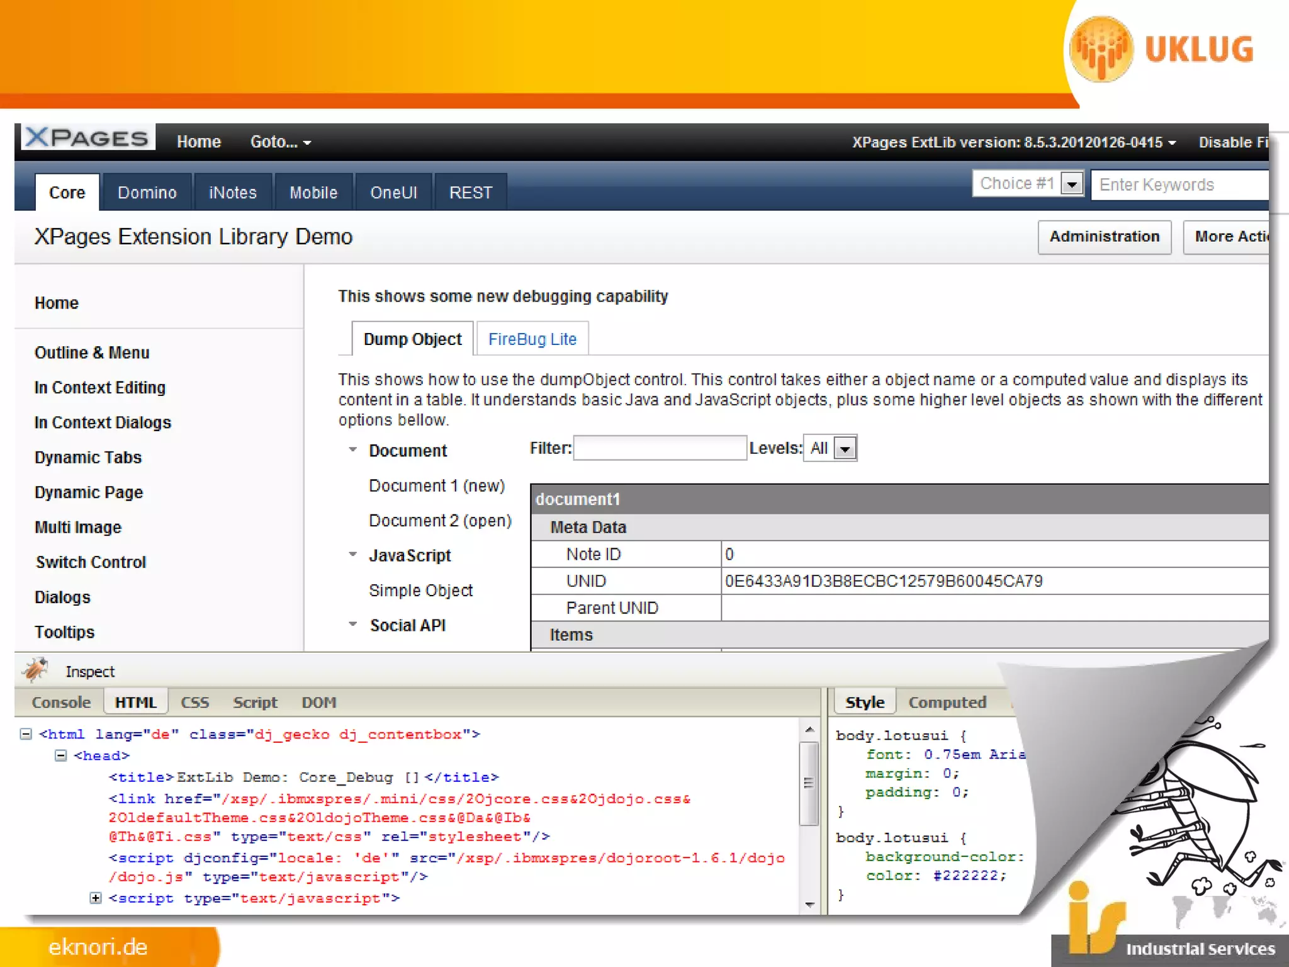Open the Goto... menu
Viewport: 1289px width, 967px height.
pos(280,142)
